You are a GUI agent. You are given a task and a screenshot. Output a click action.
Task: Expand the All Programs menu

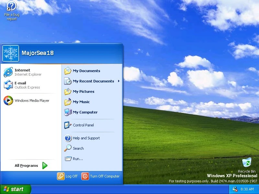[26, 165]
